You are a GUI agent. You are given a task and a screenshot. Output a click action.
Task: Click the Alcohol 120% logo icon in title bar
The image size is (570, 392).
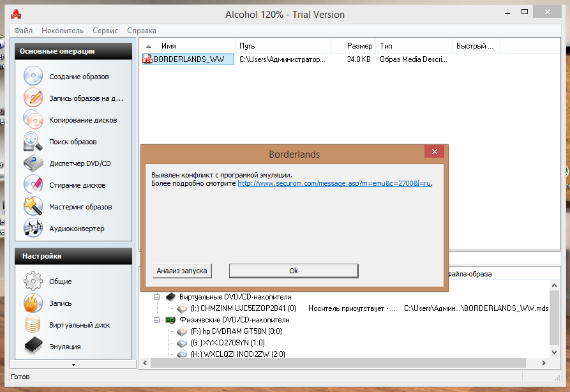[x=16, y=15]
